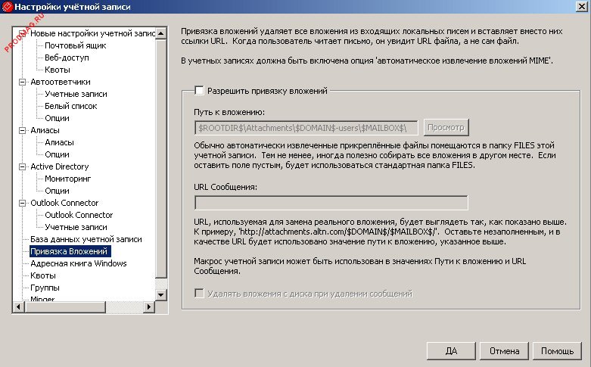The image size is (591, 367).
Task: Collapse the Алиасы parent node
Action: coord(22,130)
